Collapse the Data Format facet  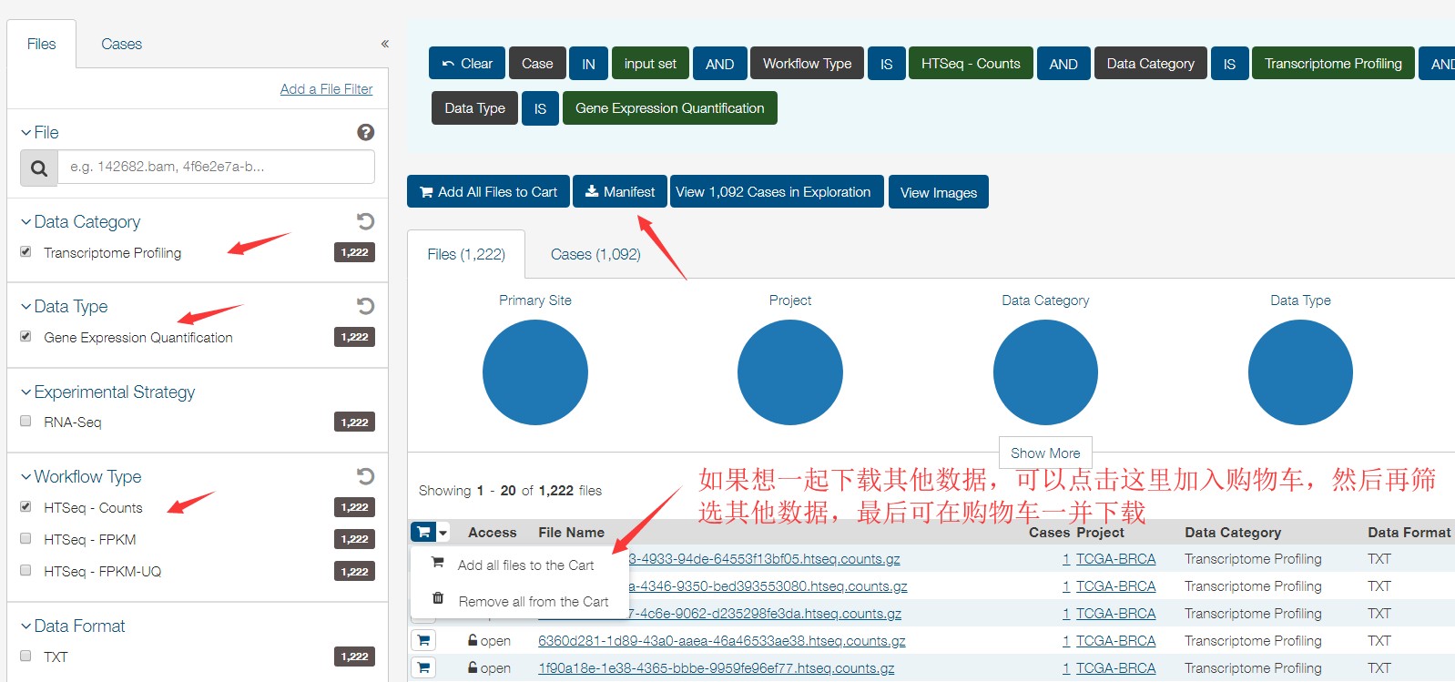click(25, 626)
